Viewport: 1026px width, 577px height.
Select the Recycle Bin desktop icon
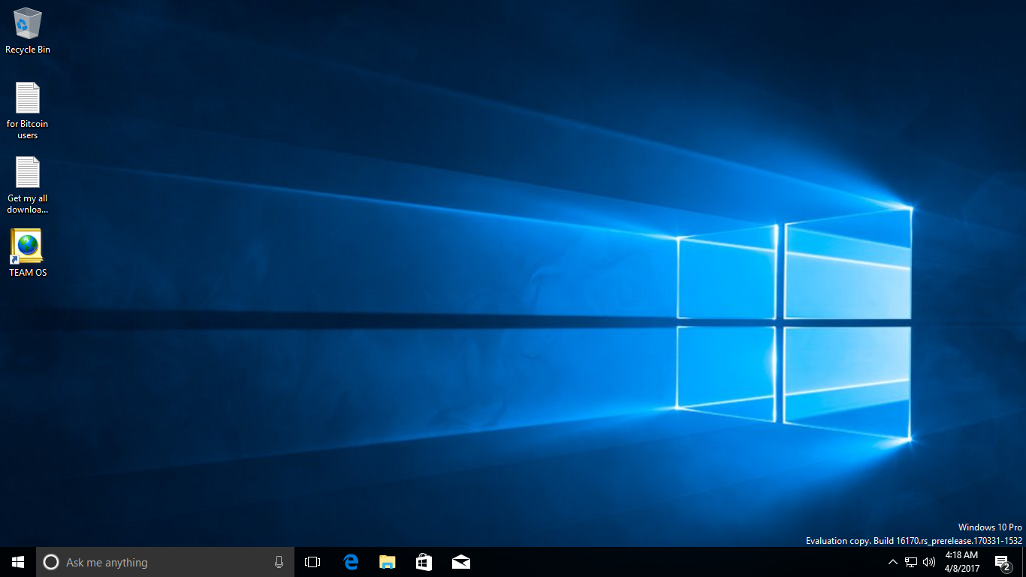coord(28,32)
